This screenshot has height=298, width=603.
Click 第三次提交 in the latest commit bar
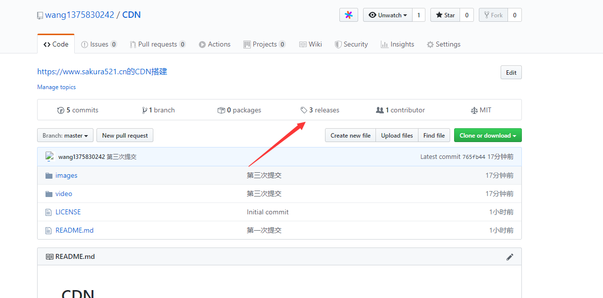122,157
